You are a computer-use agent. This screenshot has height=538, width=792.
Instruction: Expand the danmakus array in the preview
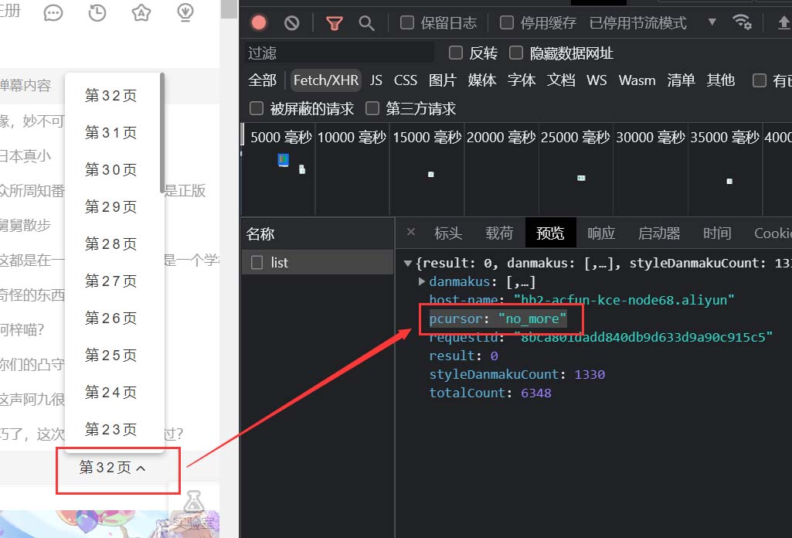(422, 281)
